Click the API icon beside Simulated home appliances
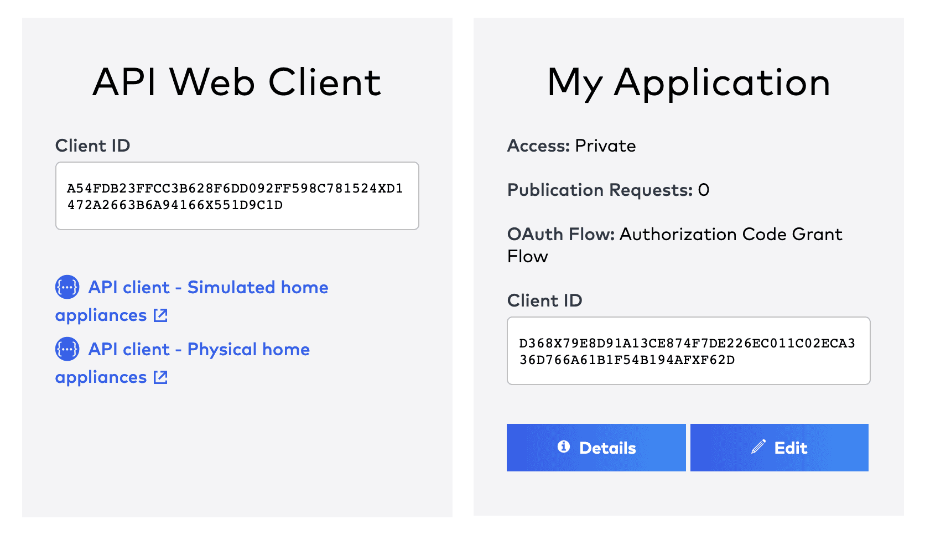The image size is (925, 540). (67, 288)
